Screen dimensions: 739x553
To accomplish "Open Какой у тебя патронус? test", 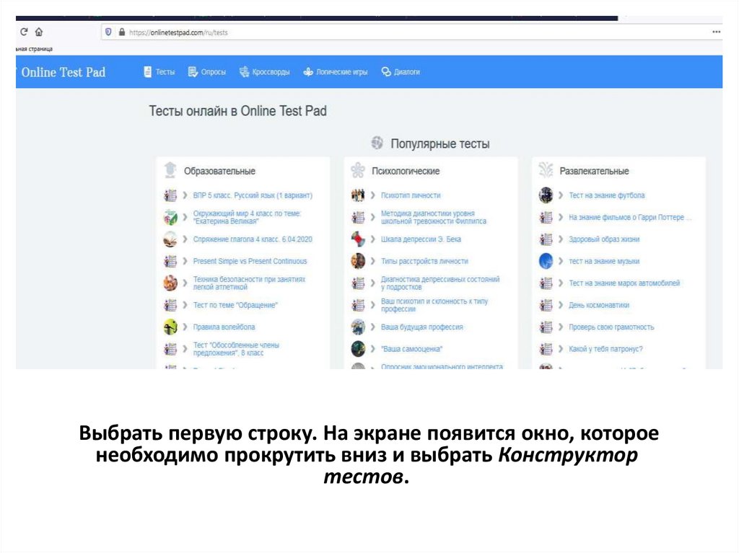I will [605, 349].
